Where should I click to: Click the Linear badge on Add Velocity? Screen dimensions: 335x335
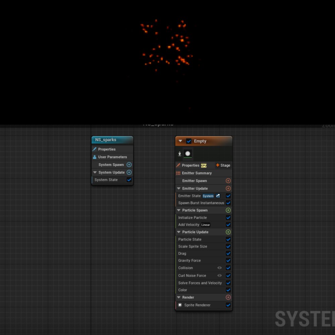(x=205, y=225)
